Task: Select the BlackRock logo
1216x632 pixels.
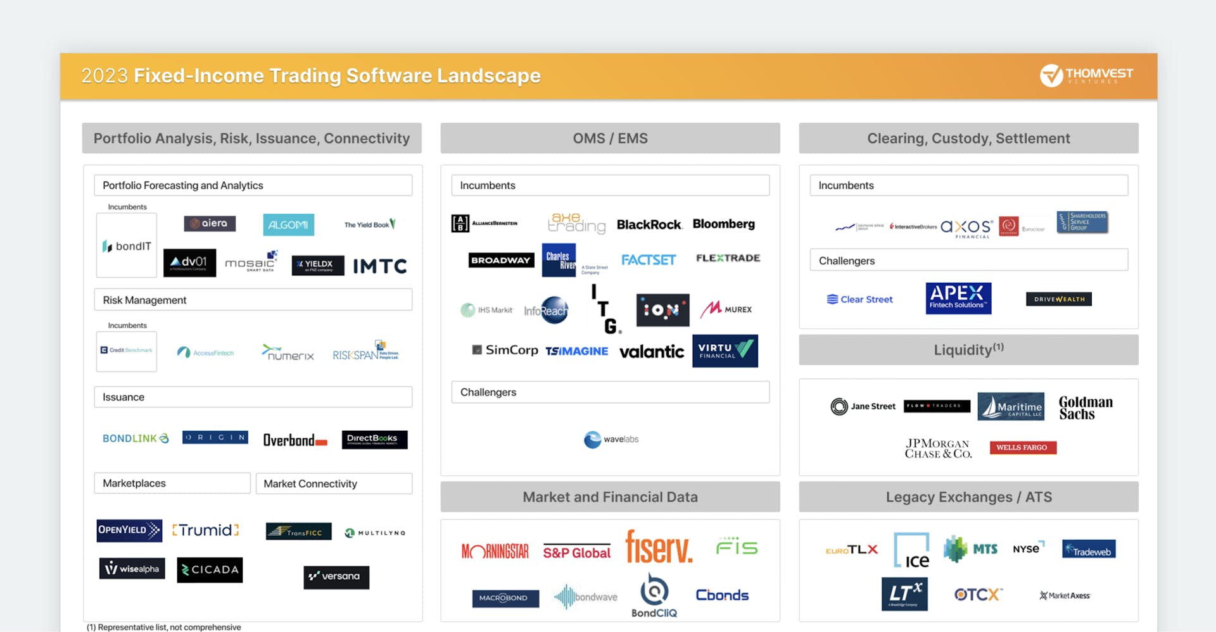Action: [x=649, y=225]
